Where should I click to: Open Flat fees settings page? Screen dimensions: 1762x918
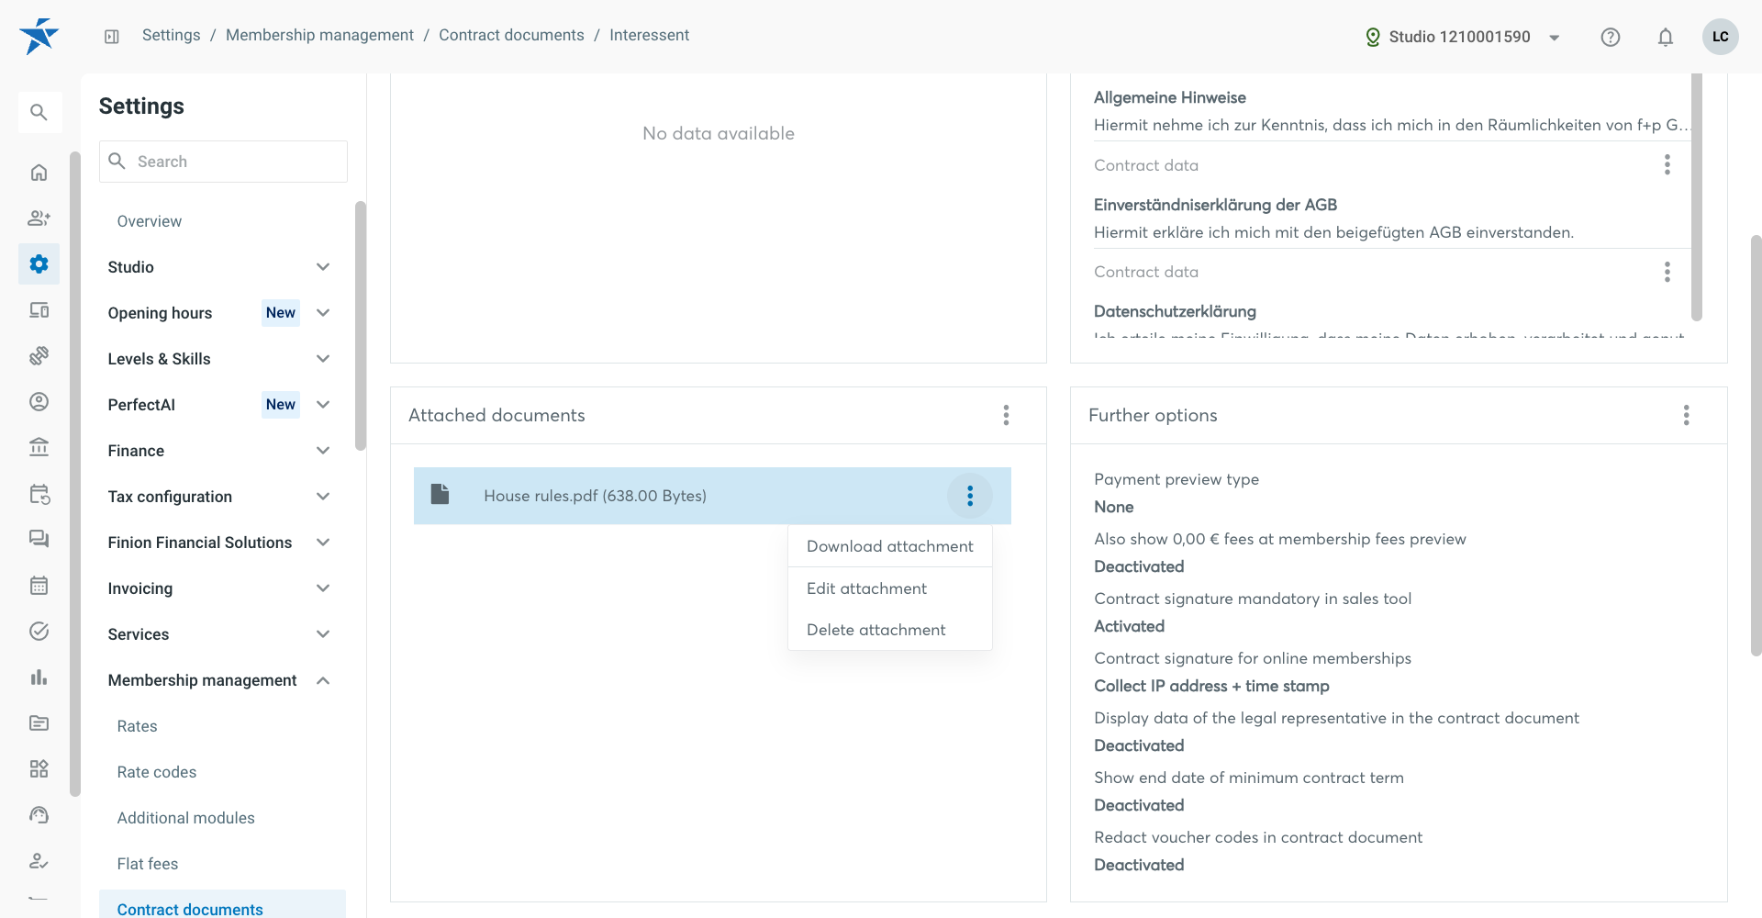(x=148, y=864)
